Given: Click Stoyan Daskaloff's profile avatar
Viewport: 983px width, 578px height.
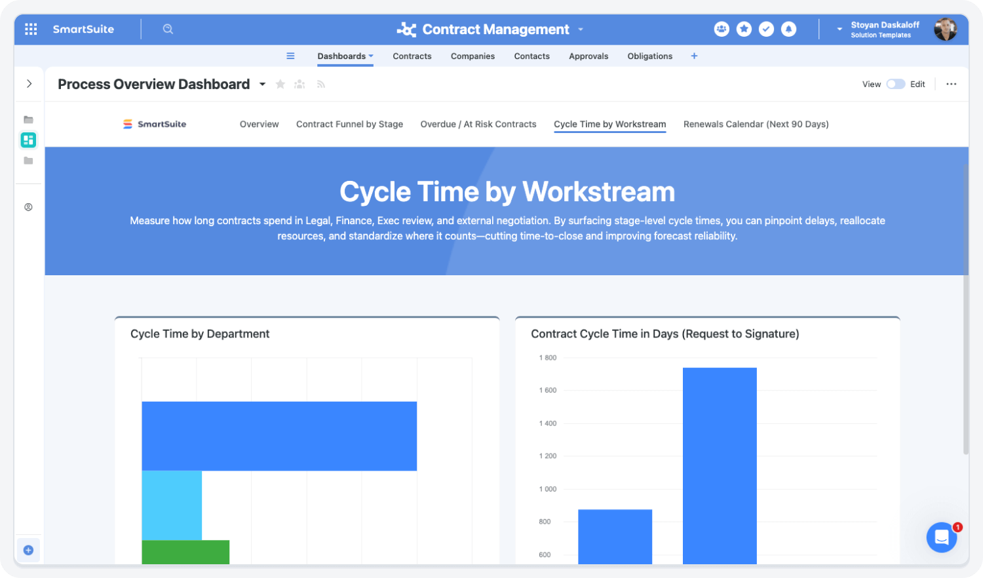Looking at the screenshot, I should click(945, 29).
